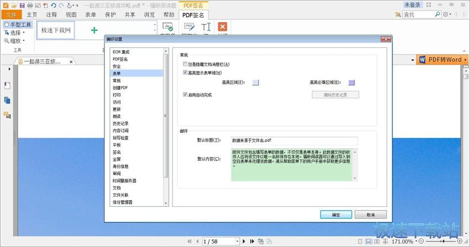Screen dimensions: 470x247
Task: Open the page thumbnails panel icon
Action: (x=8, y=86)
